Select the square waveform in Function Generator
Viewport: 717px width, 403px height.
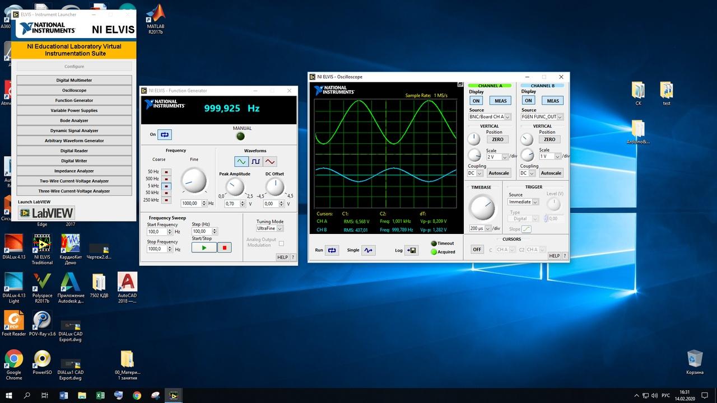(255, 161)
